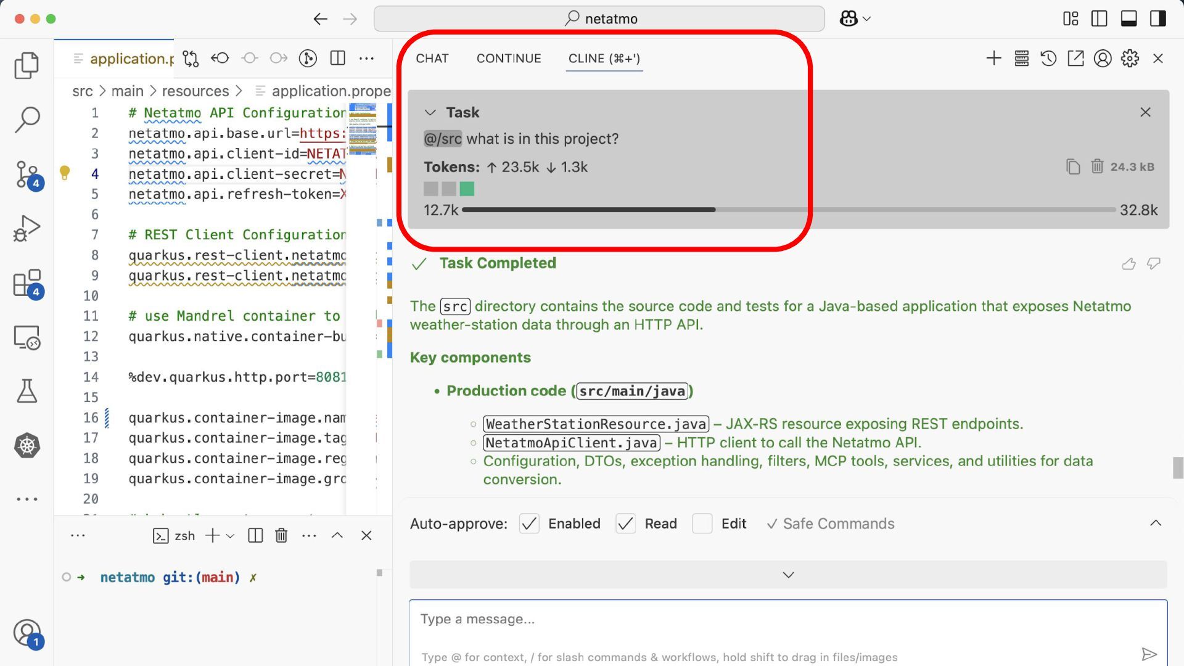The image size is (1184, 666).
Task: Open the Extensions view in sidebar
Action: pyautogui.click(x=27, y=284)
